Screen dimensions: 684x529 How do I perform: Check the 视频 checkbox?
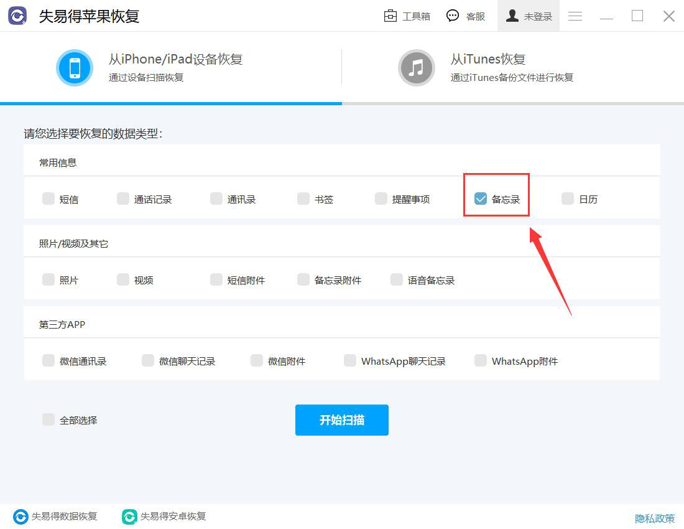[123, 279]
